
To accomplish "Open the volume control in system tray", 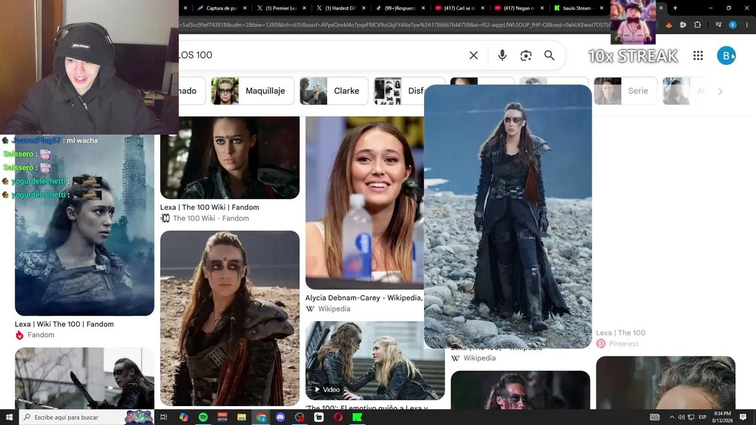I will [x=681, y=417].
